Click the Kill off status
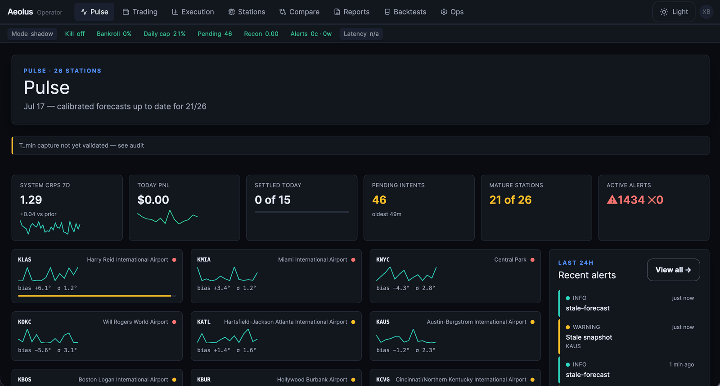This screenshot has width=720, height=386. pos(75,34)
